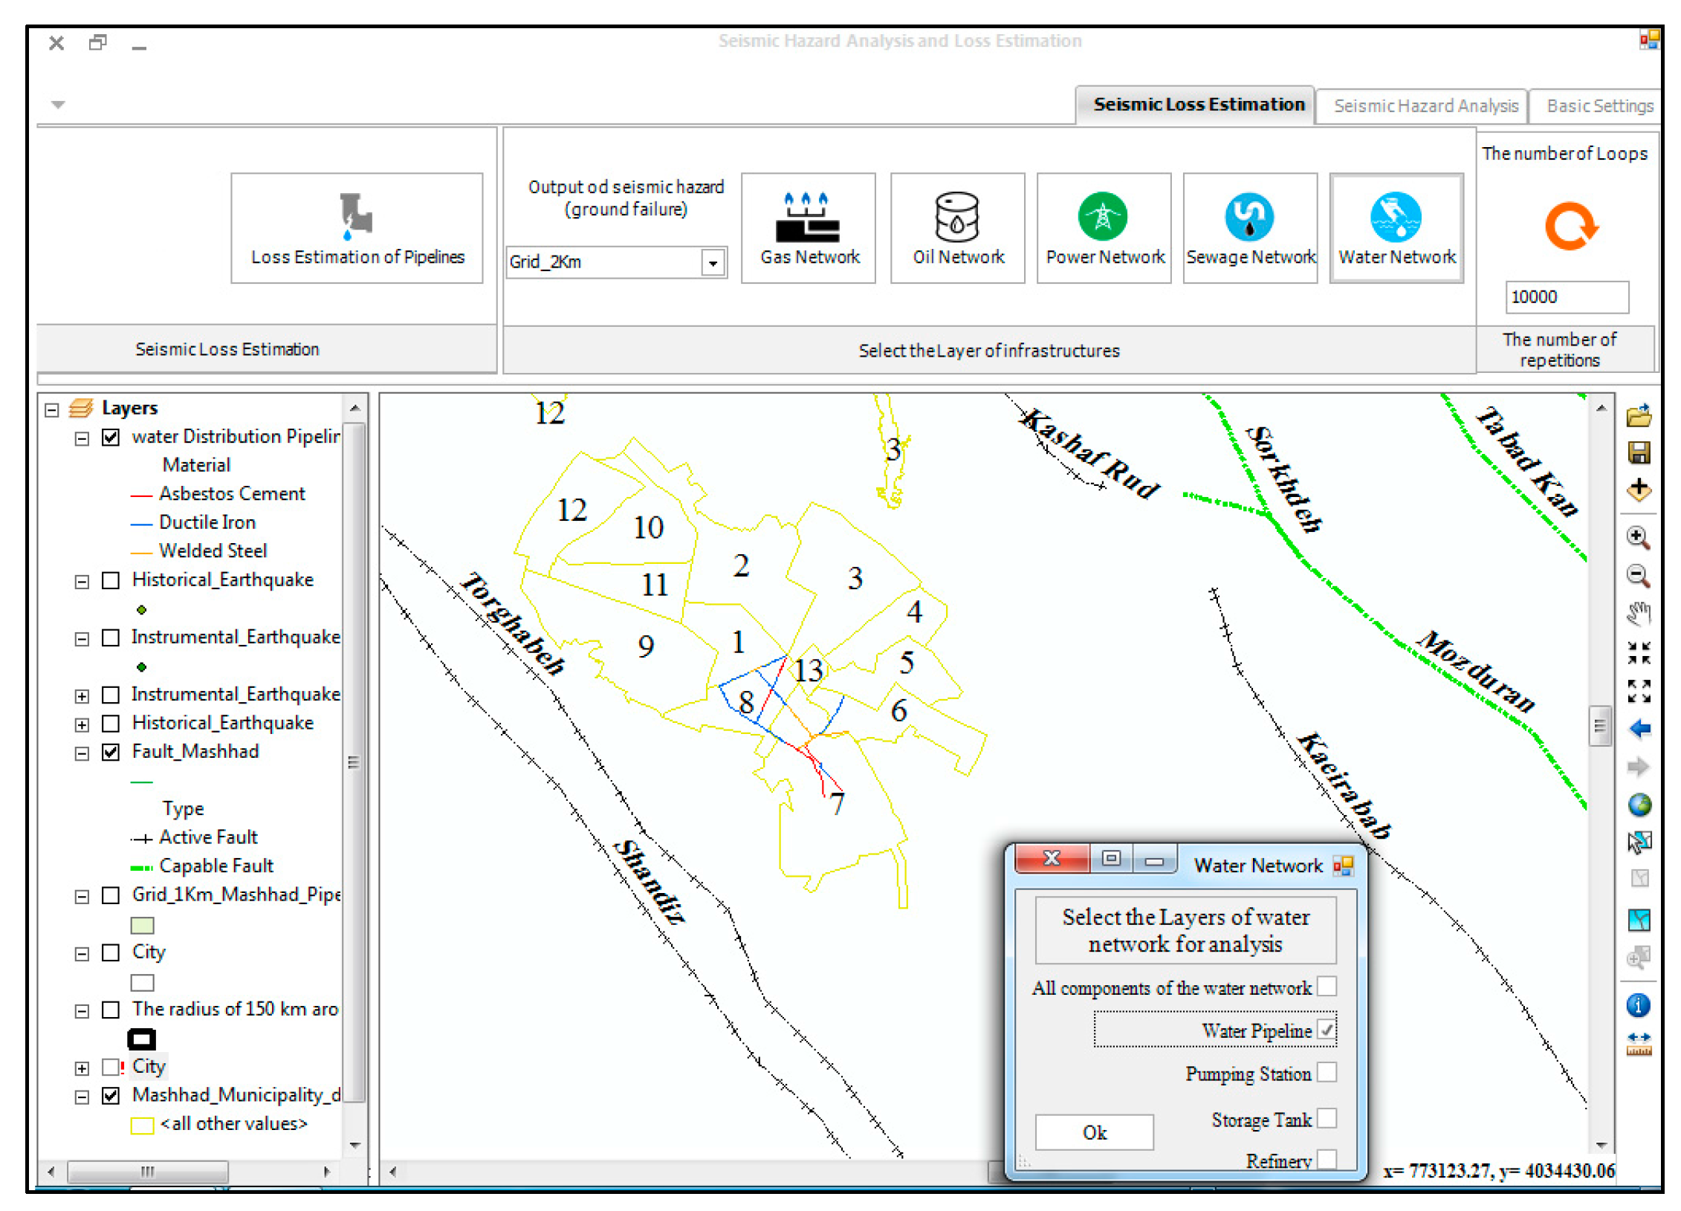This screenshot has height=1211, width=1681.
Task: Click the save map disk icon
Action: [1639, 452]
